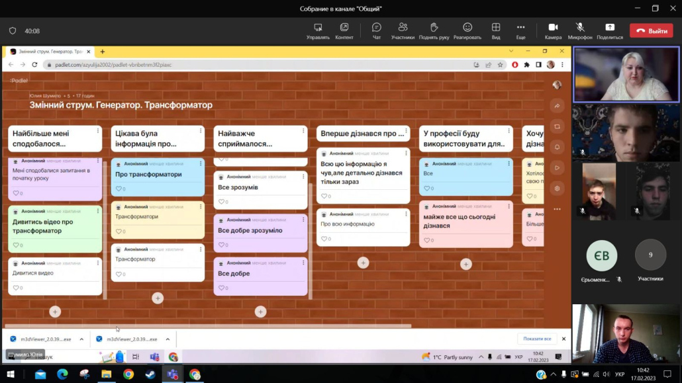Open the View (Вид) layout options

495,28
